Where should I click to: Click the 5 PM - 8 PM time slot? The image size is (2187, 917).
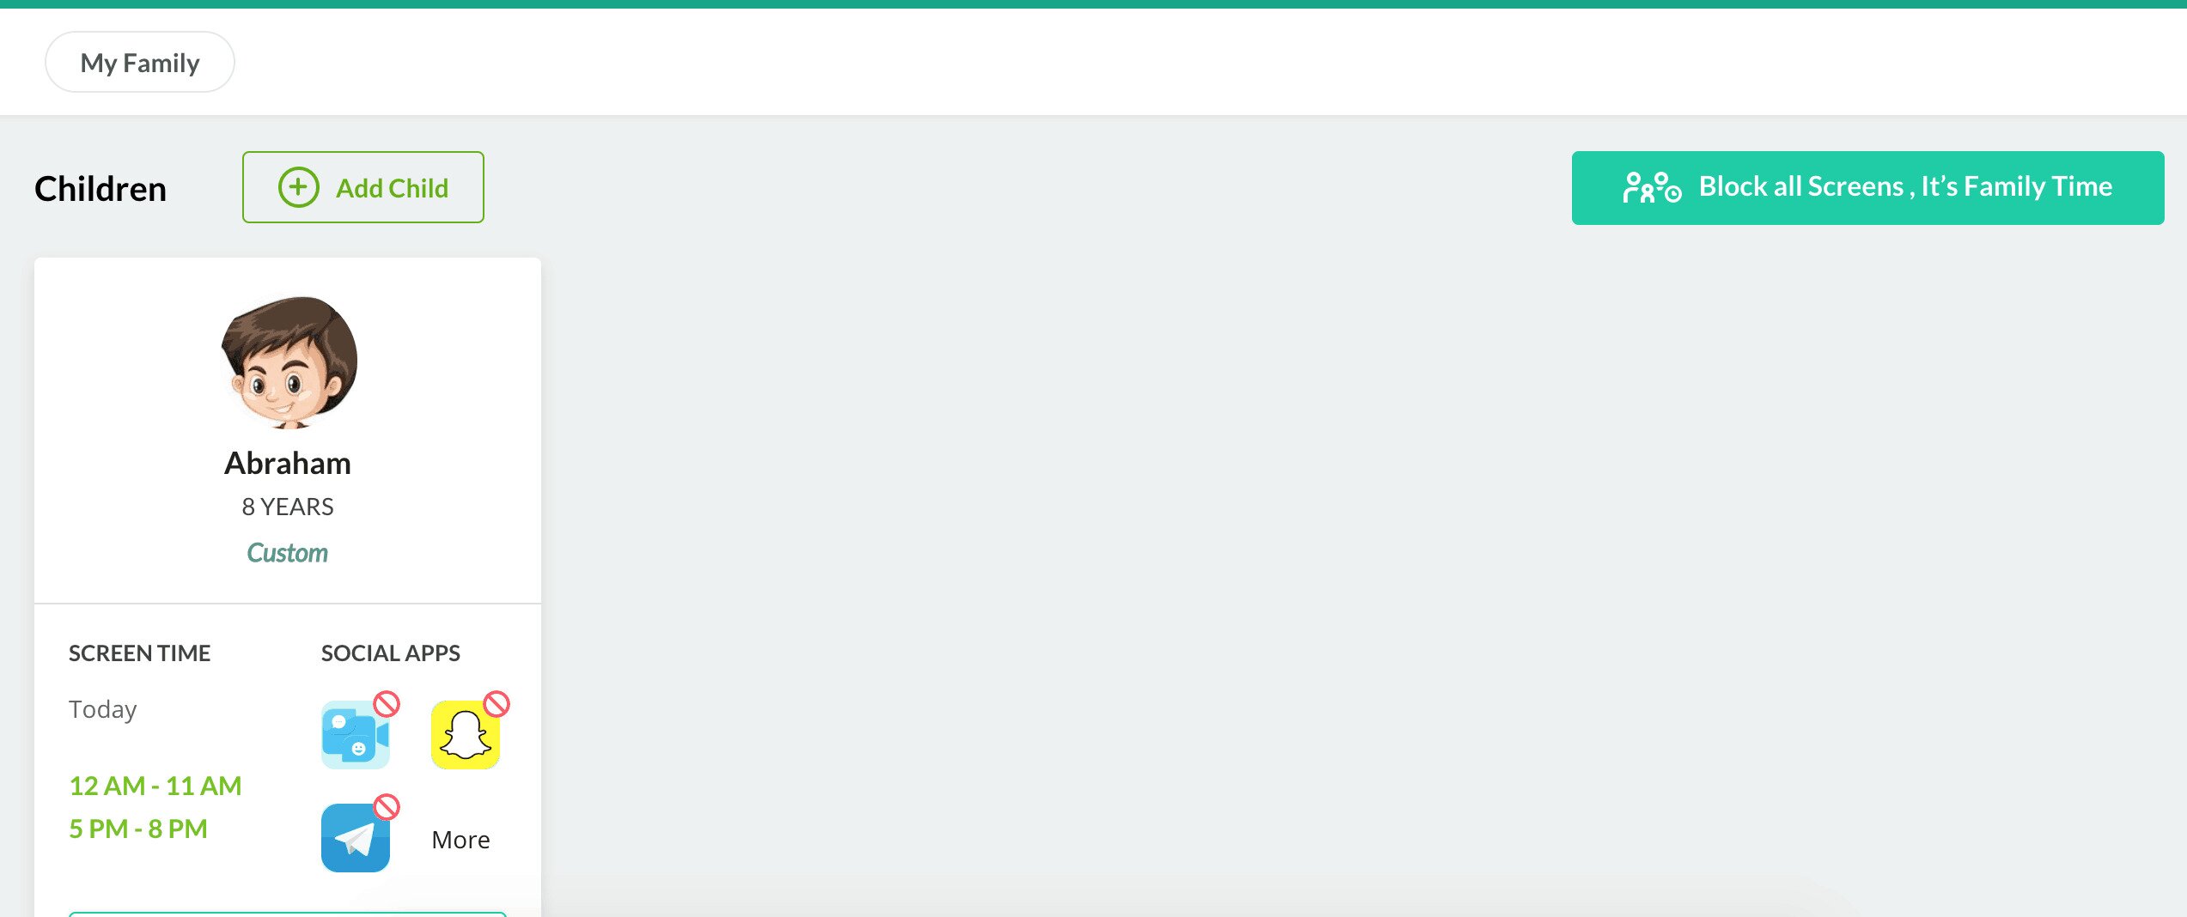pyautogui.click(x=138, y=829)
